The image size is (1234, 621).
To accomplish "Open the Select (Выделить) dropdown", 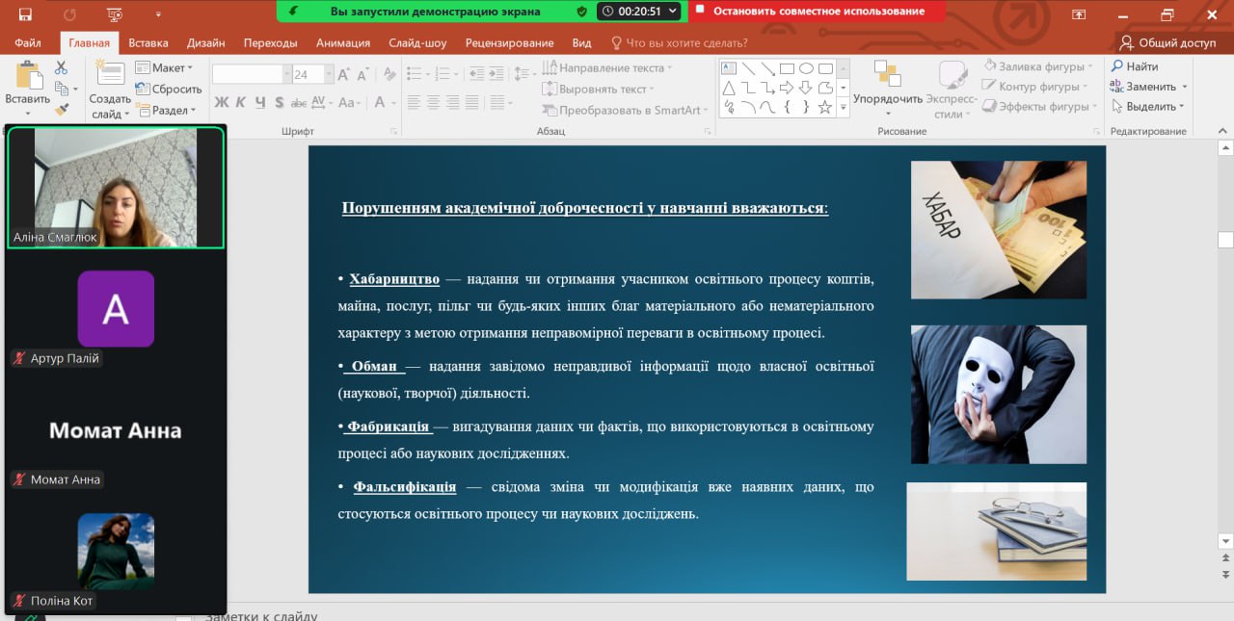I will tap(1148, 107).
